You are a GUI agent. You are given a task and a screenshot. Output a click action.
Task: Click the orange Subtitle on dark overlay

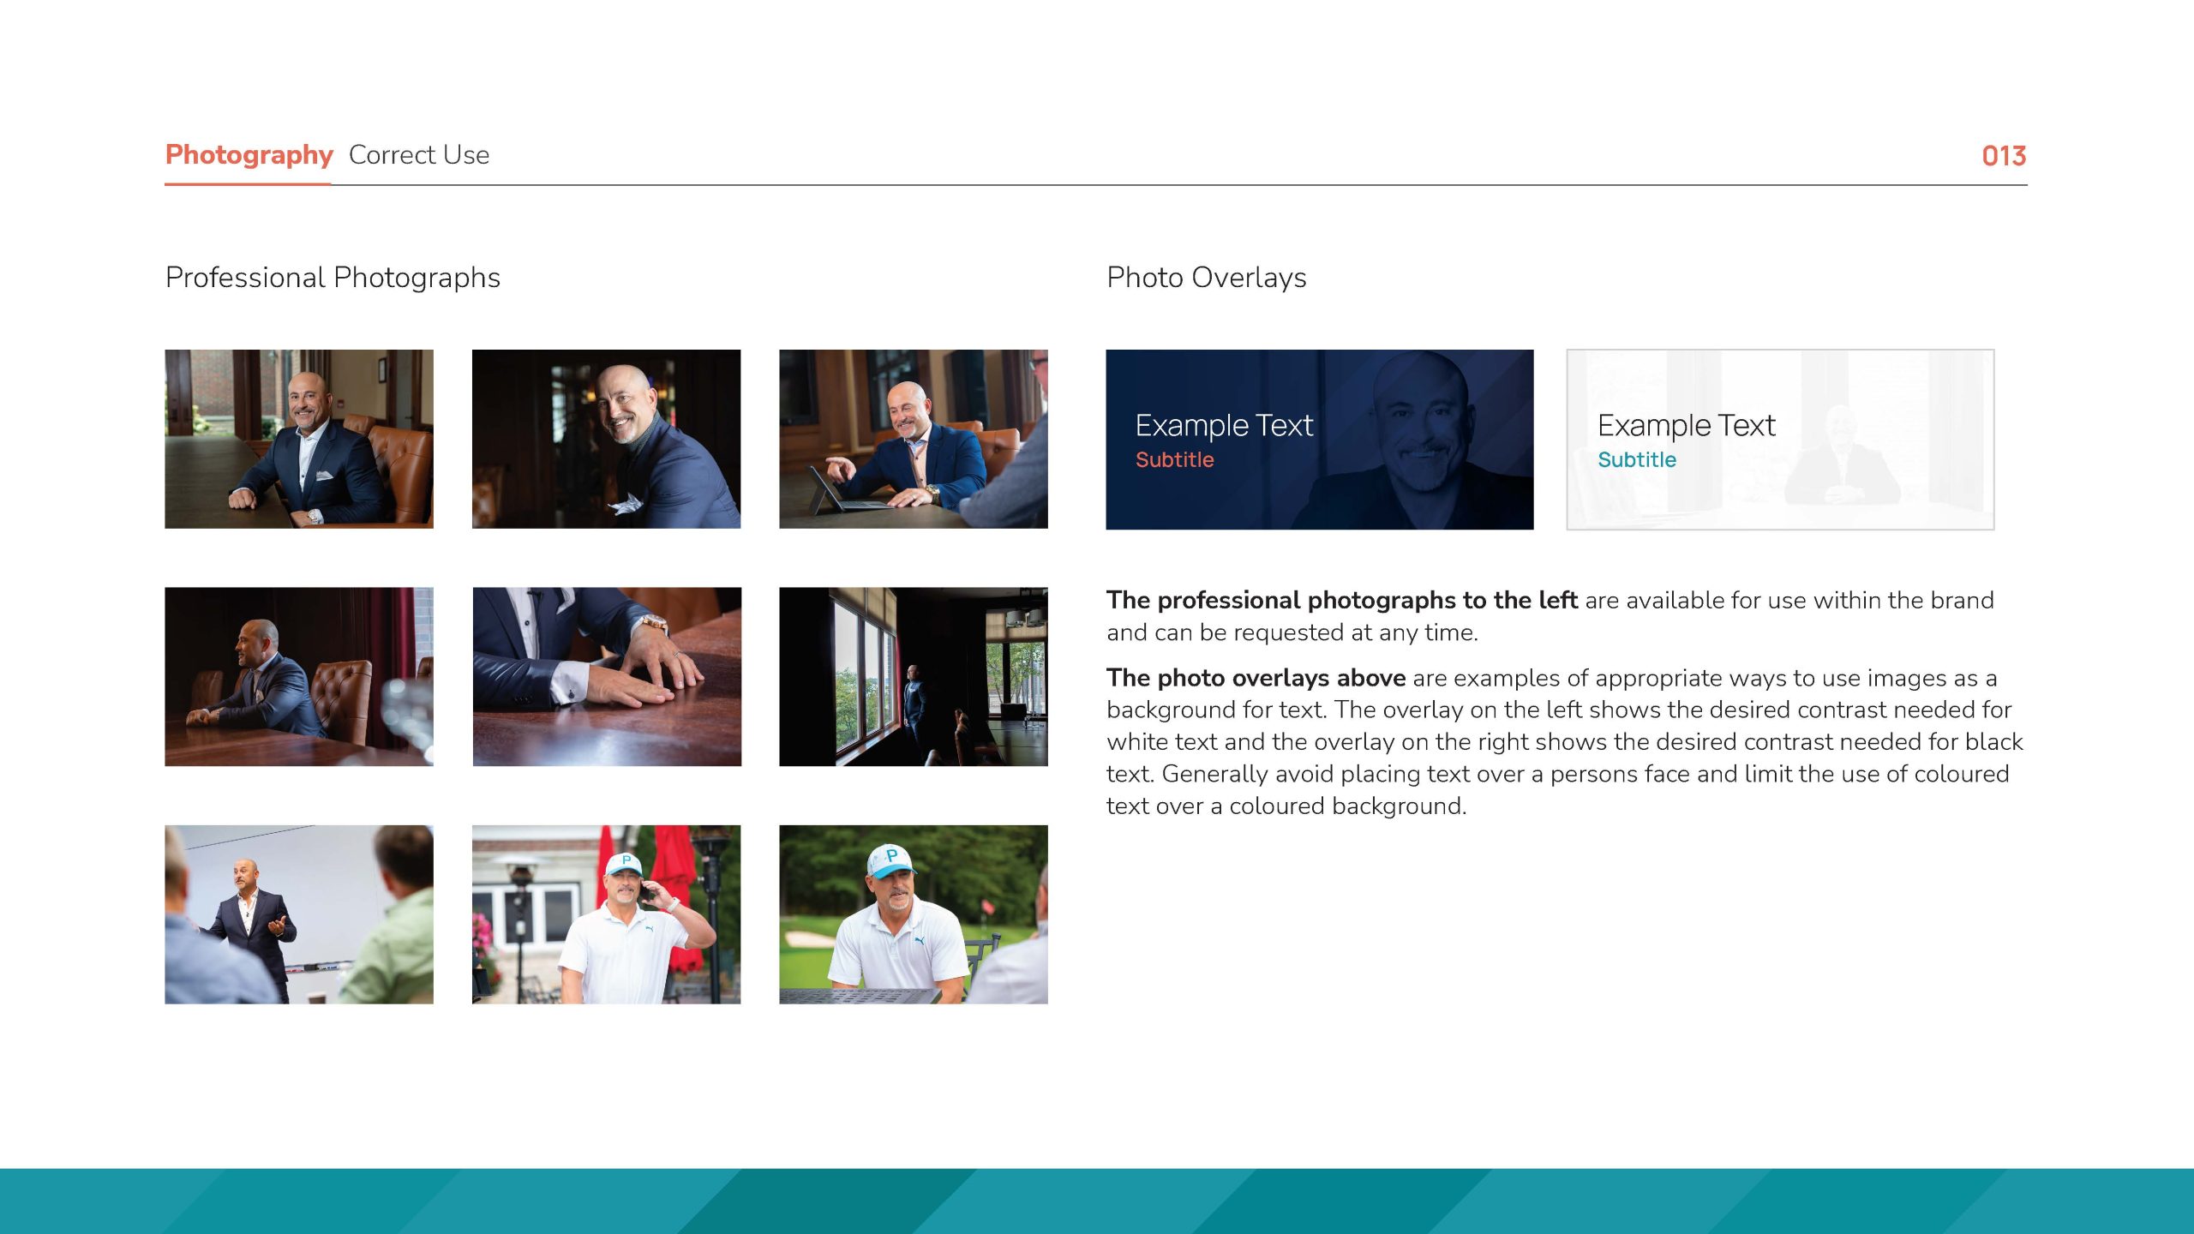coord(1175,460)
